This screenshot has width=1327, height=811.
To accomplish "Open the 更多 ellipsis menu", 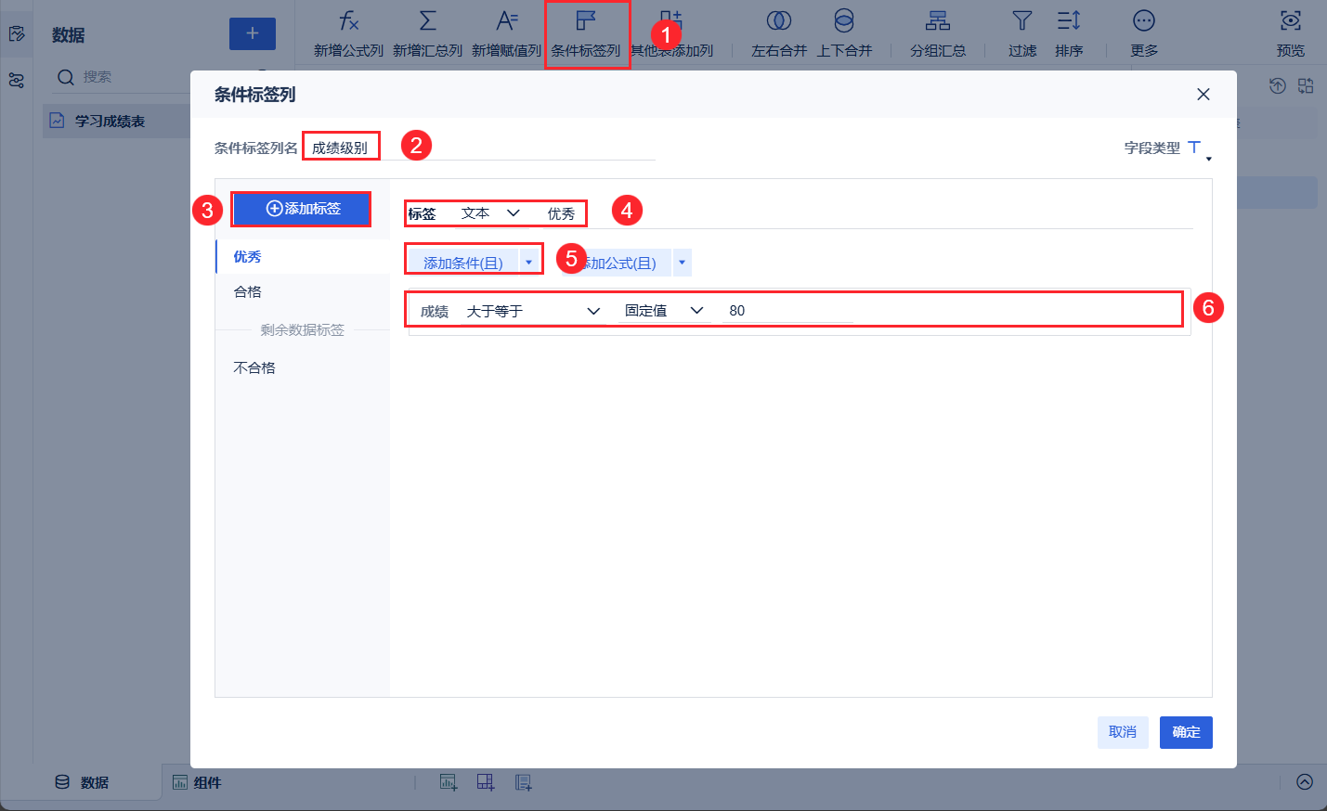I will [1144, 20].
